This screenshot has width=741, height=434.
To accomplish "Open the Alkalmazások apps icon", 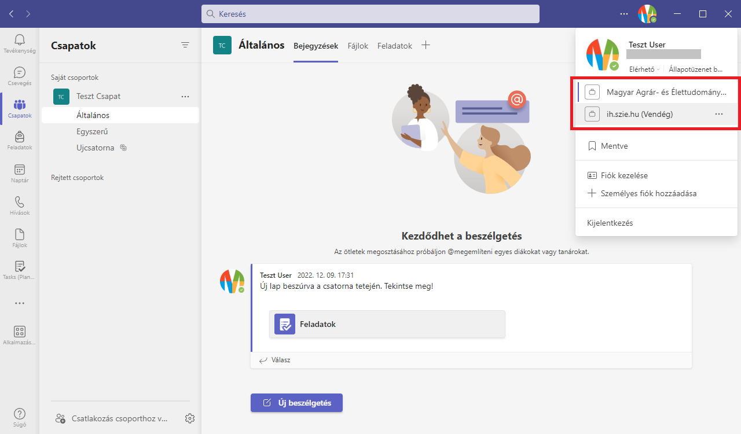I will [20, 334].
